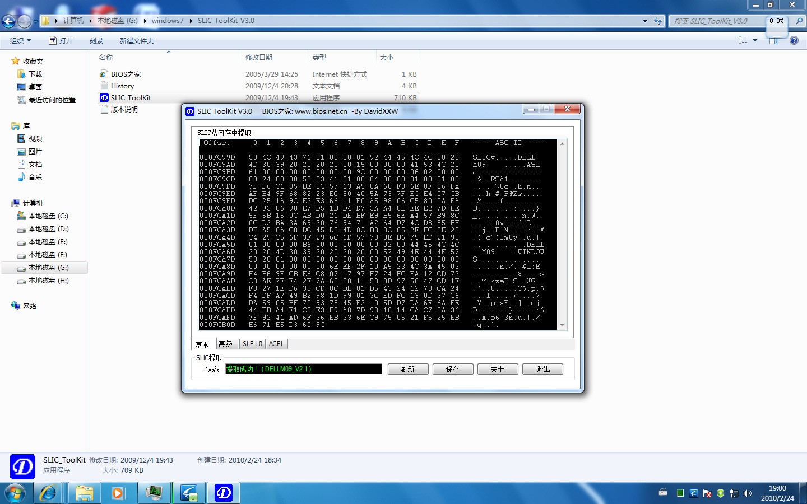The image size is (807, 504).
Task: Open the ACPI tab
Action: click(276, 344)
